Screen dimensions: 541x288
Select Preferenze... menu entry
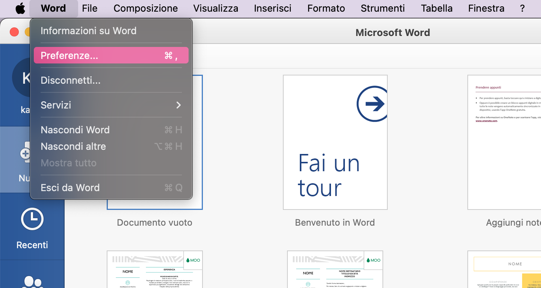pos(111,55)
